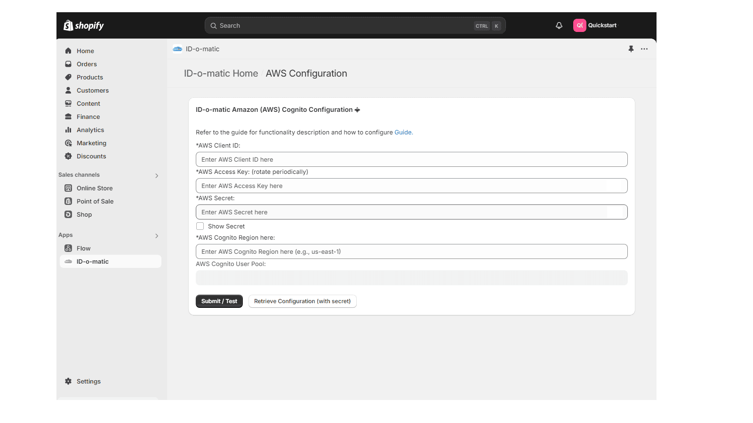This screenshot has height=423, width=753.
Task: Expand the Sales channels section
Action: 157,175
